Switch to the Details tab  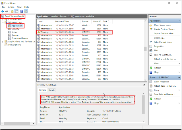[x=51, y=90]
